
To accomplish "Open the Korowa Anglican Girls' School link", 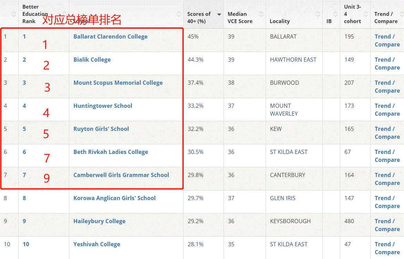I will 114,198.
